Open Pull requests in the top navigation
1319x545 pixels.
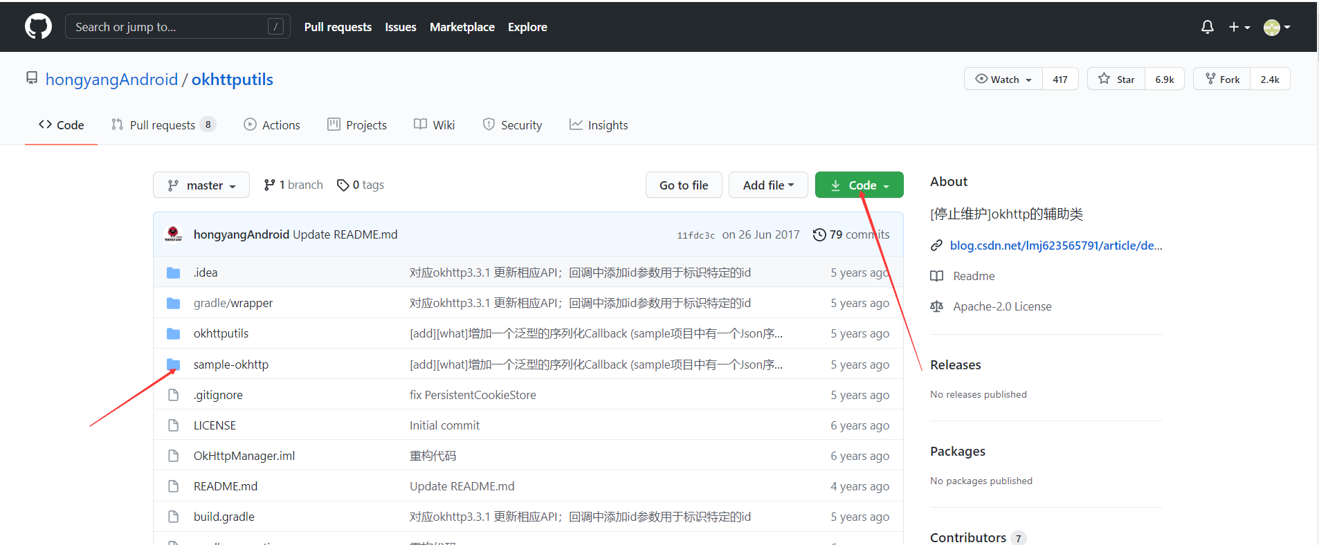[x=338, y=27]
